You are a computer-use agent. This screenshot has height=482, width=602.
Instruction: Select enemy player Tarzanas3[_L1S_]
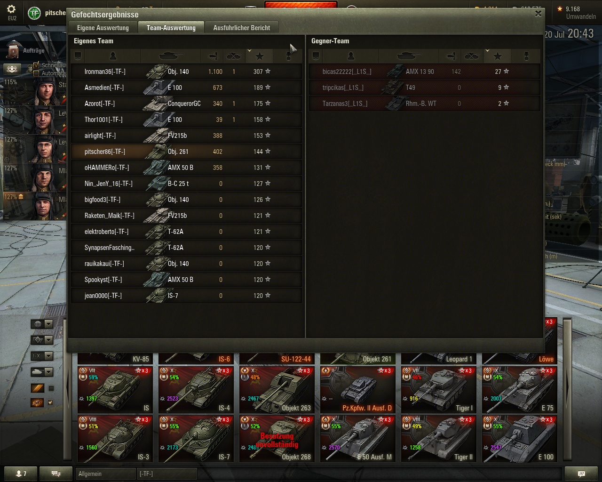[424, 104]
